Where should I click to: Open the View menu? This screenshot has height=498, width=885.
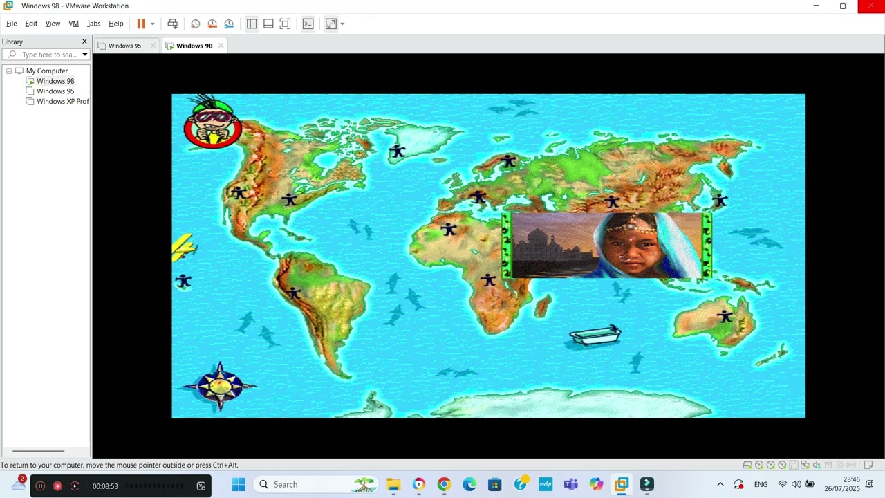tap(53, 24)
